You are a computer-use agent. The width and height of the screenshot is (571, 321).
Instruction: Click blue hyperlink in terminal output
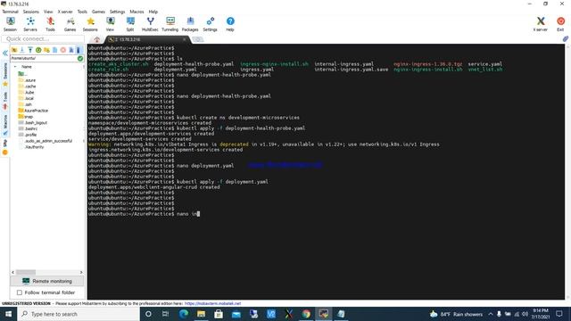pos(285,165)
